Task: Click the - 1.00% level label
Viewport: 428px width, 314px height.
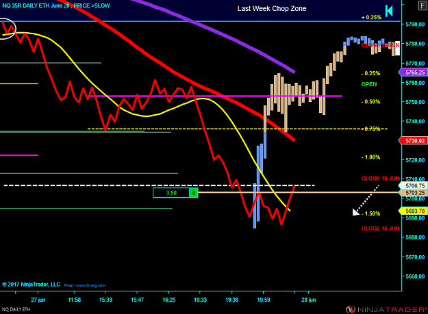Action: (x=370, y=157)
